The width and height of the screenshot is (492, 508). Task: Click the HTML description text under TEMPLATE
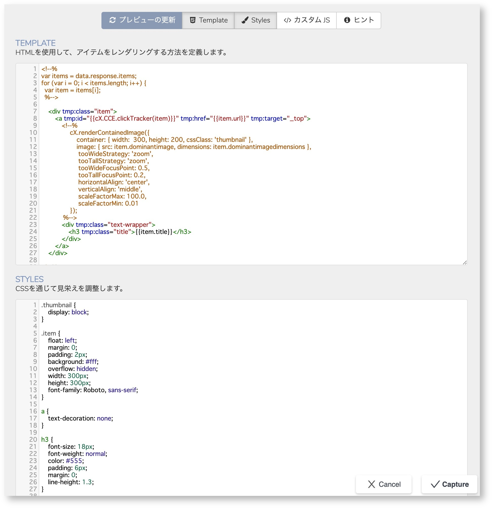122,52
